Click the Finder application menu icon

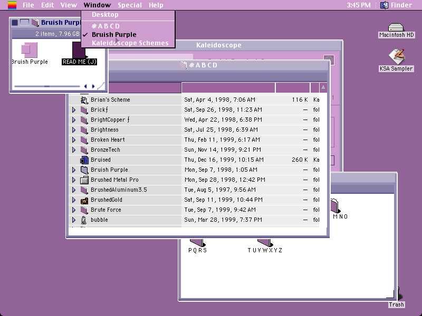click(384, 5)
